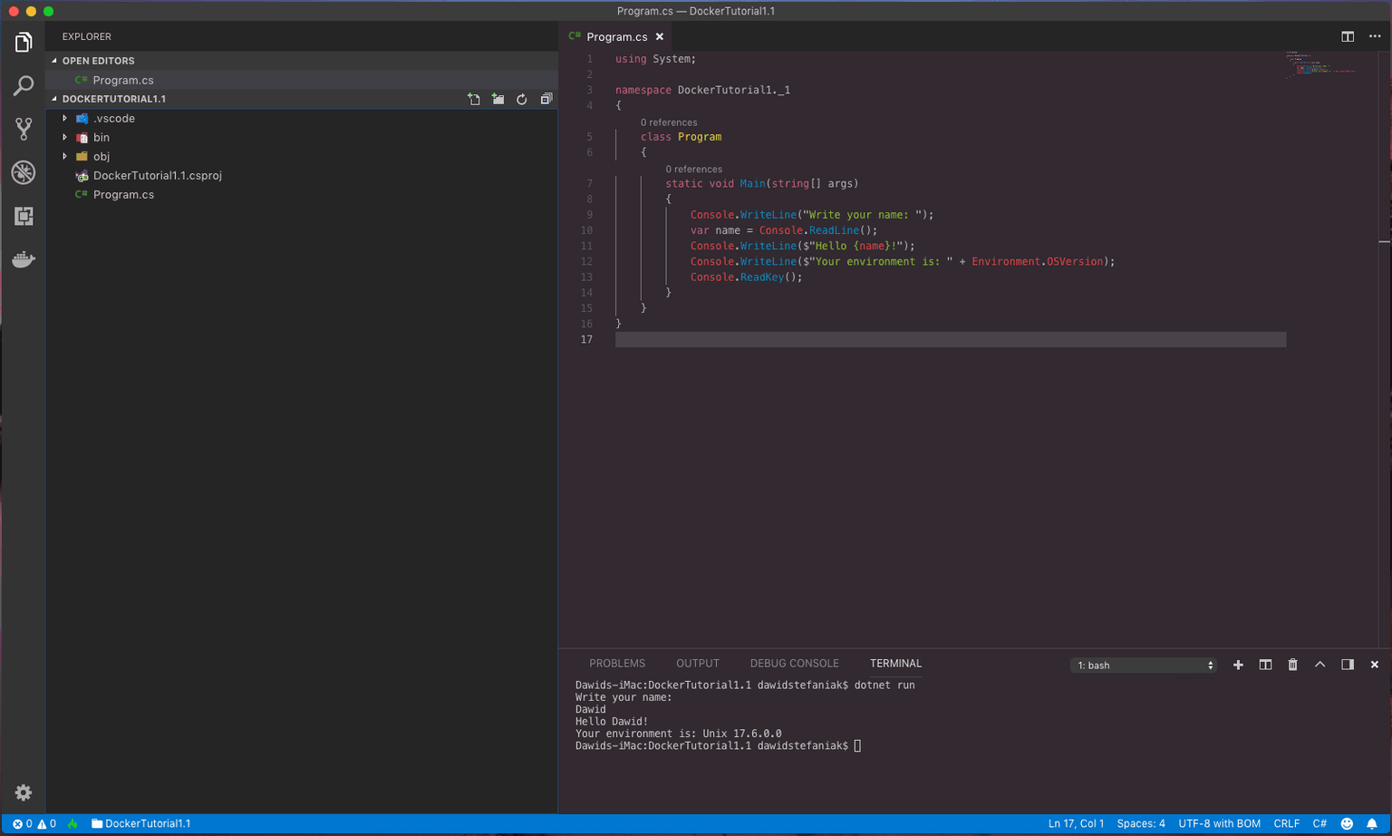Open the Explorer view in activity bar
1392x836 pixels.
click(x=24, y=43)
